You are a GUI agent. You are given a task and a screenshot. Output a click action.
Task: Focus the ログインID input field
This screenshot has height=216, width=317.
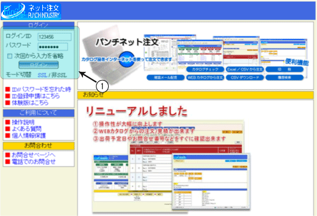[x=54, y=37]
